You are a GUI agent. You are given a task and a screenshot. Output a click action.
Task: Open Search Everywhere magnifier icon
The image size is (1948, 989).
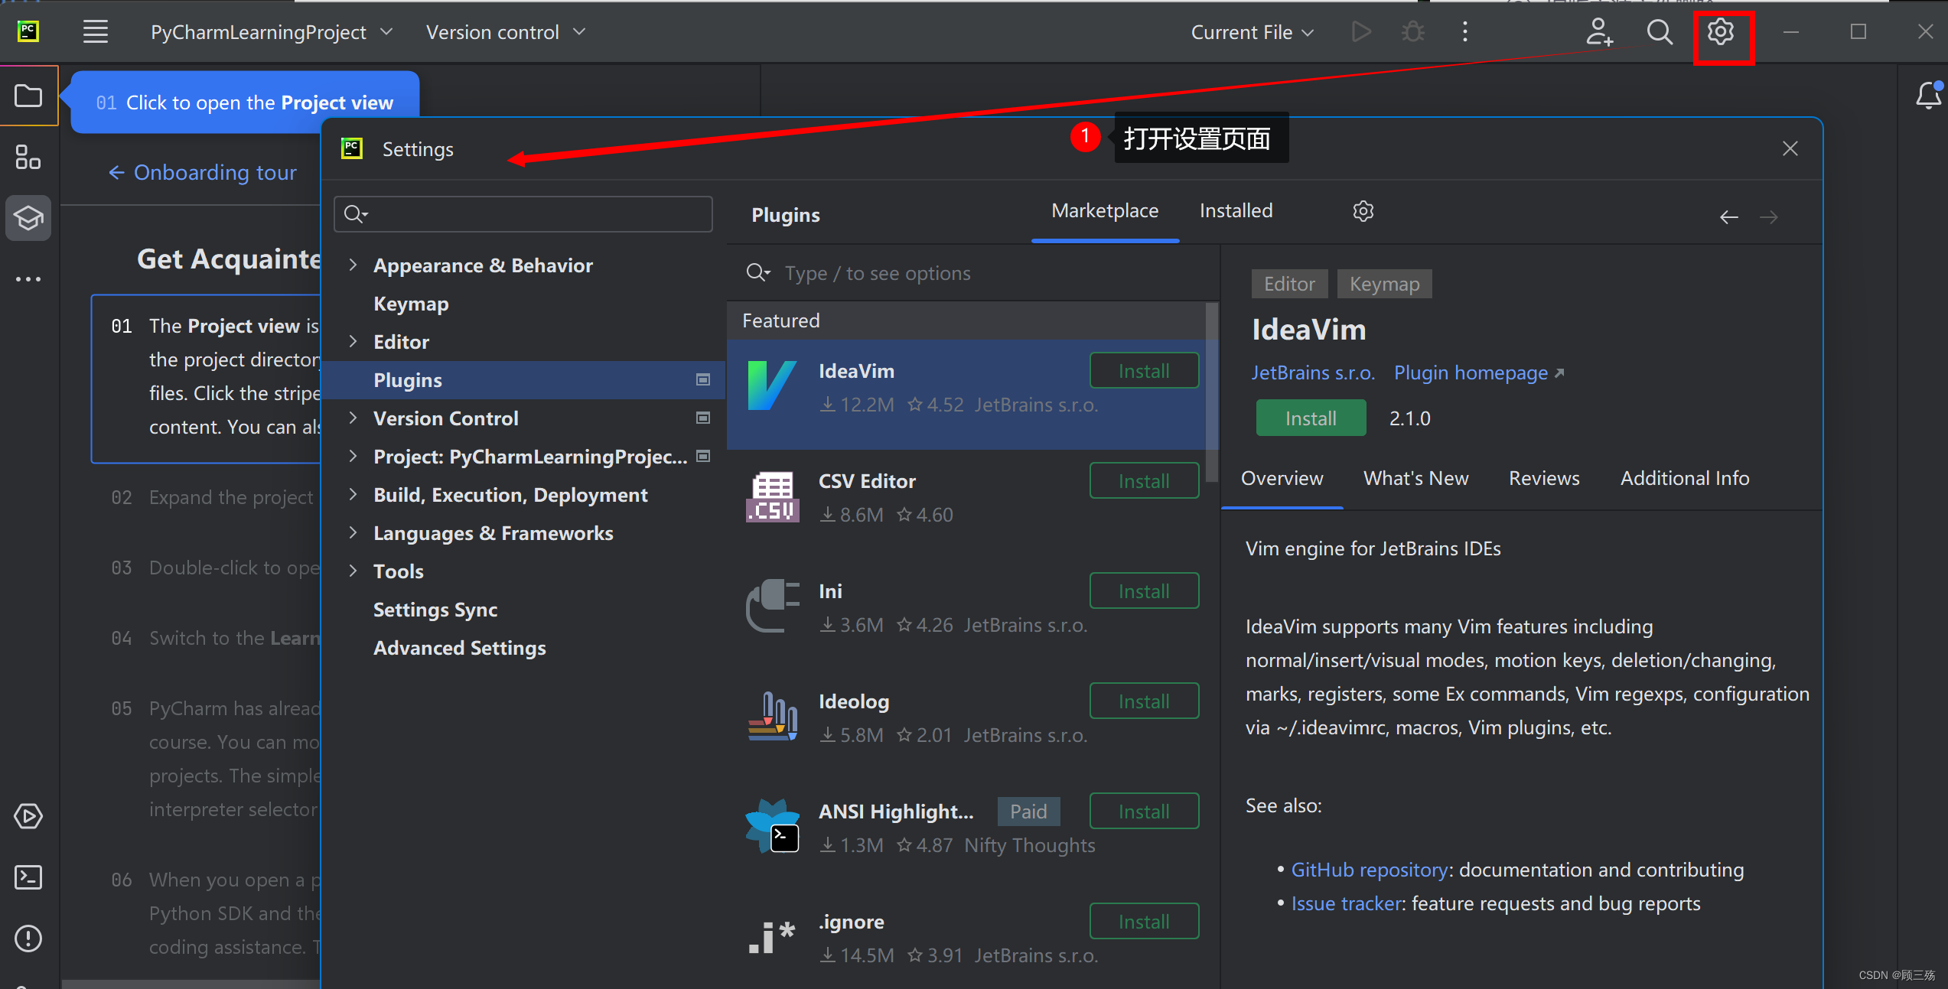click(x=1659, y=32)
